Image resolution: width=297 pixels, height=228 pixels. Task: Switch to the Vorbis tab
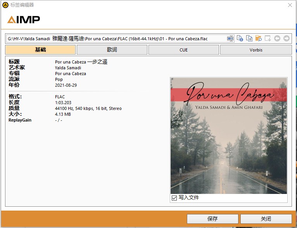coord(256,50)
